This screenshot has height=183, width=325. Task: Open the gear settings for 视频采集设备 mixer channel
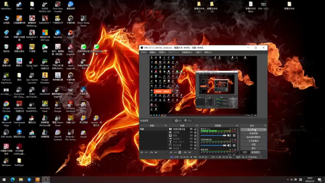coord(234,146)
